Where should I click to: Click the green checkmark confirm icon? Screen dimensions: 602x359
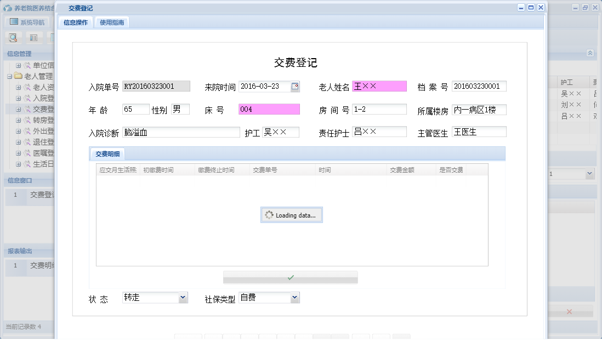[291, 277]
